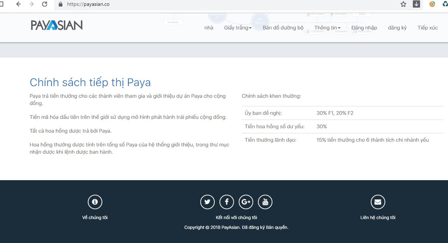Bookmark page with star icon
This screenshot has height=243, width=448.
pyautogui.click(x=403, y=4)
